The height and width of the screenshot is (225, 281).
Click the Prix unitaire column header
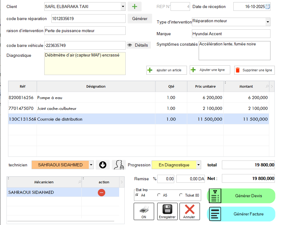(205, 87)
